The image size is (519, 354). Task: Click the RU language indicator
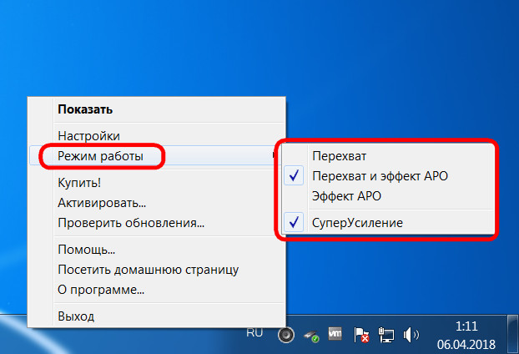coord(255,333)
